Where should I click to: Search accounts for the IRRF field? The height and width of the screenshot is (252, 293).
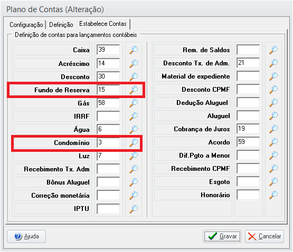[x=134, y=116]
